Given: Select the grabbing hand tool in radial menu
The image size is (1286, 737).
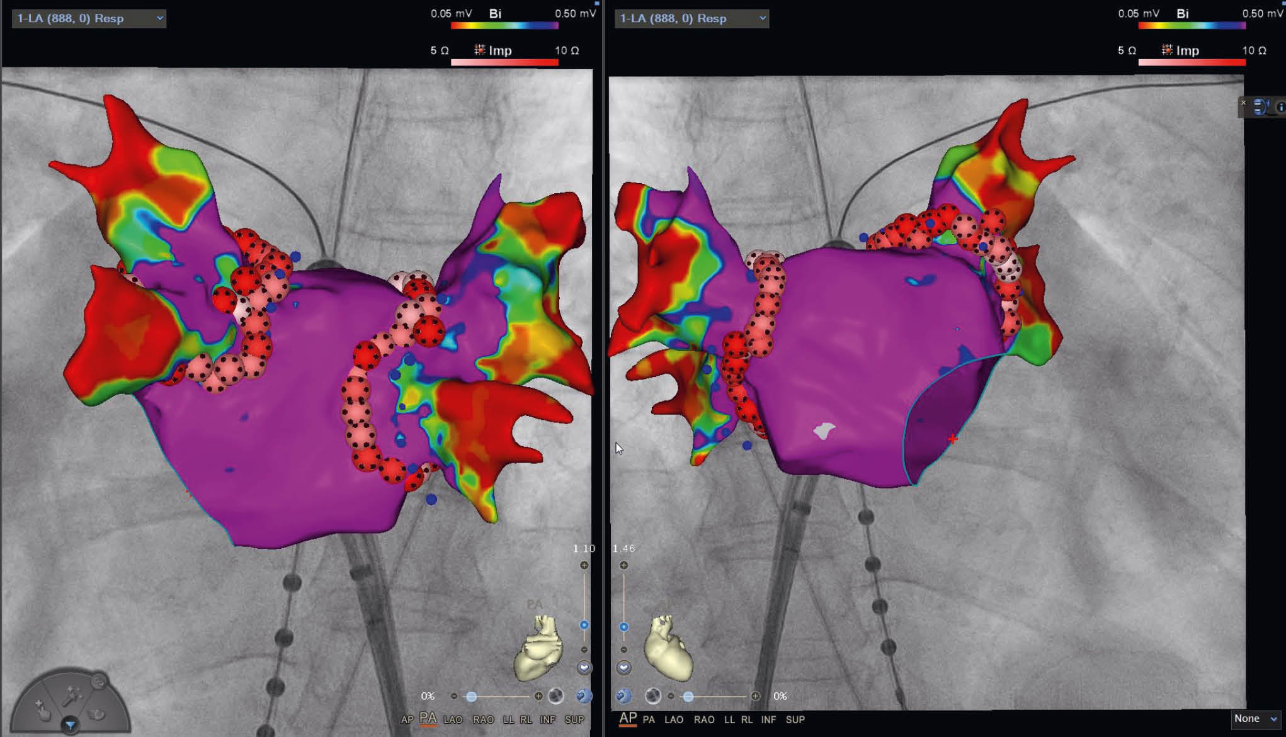Looking at the screenshot, I should pyautogui.click(x=96, y=714).
